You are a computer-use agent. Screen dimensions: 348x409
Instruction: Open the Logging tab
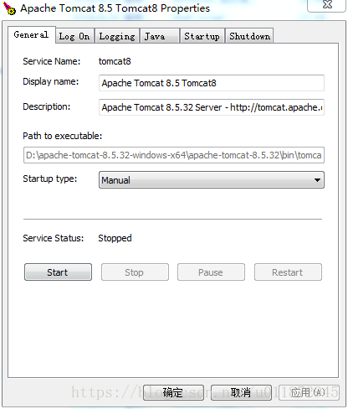pos(117,36)
